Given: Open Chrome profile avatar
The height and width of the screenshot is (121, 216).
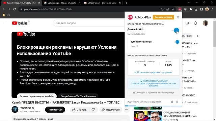Looking at the screenshot, I should [x=207, y=9].
